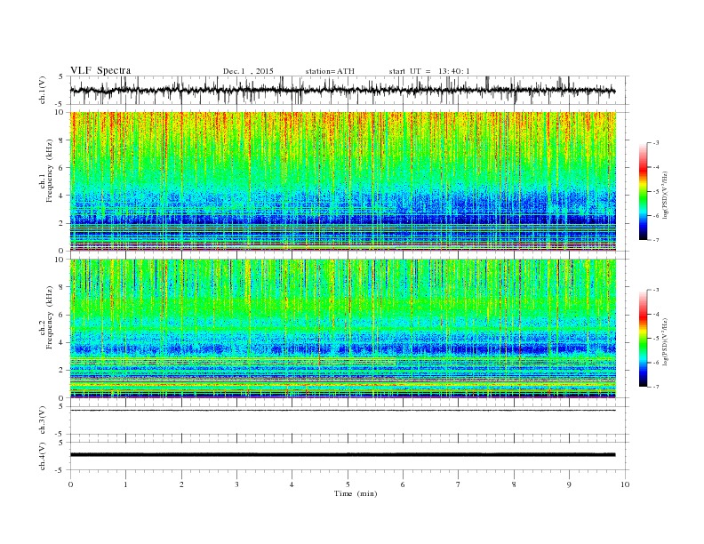Image resolution: width=704 pixels, height=544 pixels.
Task: Click inside the ch.2 spectrogram panel
Action: tap(343, 328)
